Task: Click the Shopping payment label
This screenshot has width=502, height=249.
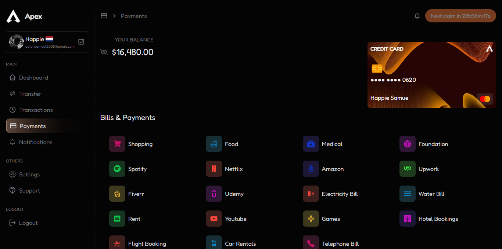Action: [140, 144]
